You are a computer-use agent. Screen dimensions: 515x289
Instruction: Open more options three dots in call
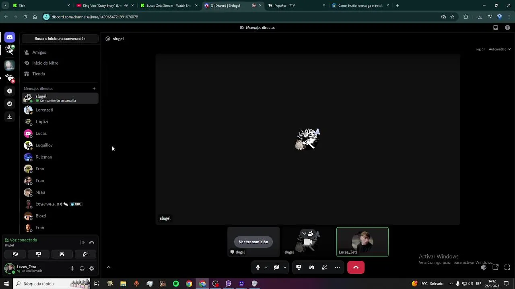pyautogui.click(x=337, y=267)
